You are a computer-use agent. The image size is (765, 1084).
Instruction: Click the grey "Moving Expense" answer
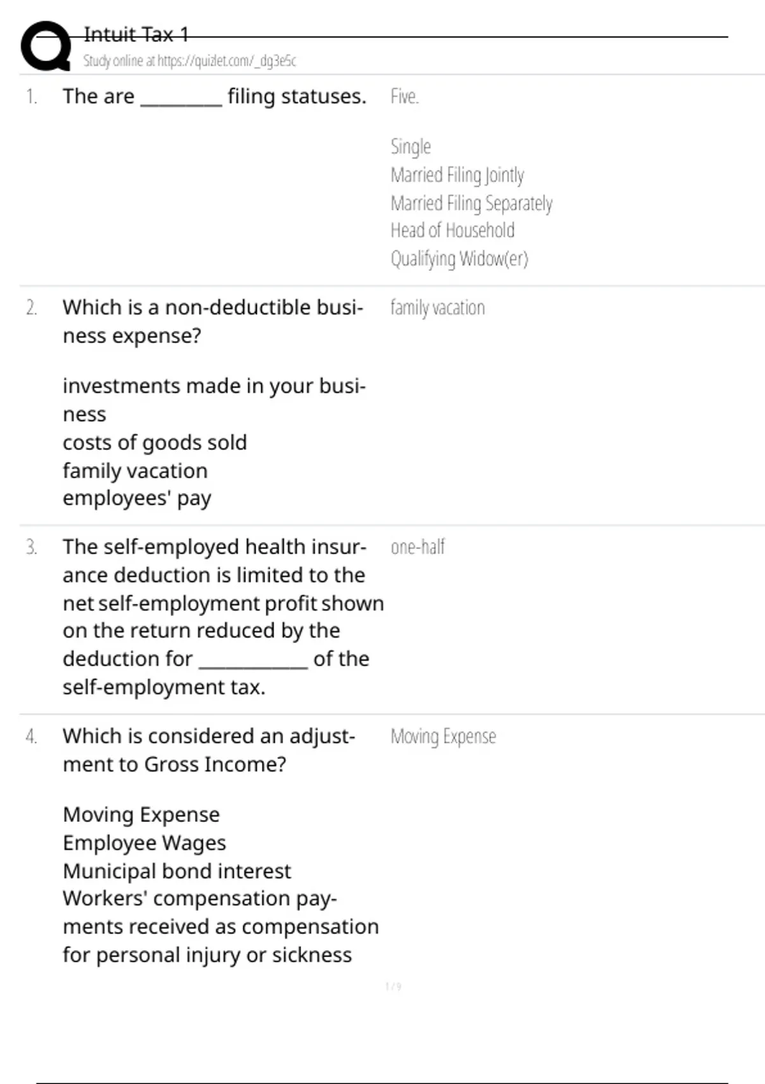pyautogui.click(x=443, y=736)
